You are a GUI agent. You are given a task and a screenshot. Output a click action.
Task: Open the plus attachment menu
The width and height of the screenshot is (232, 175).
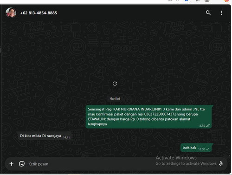[12, 164]
